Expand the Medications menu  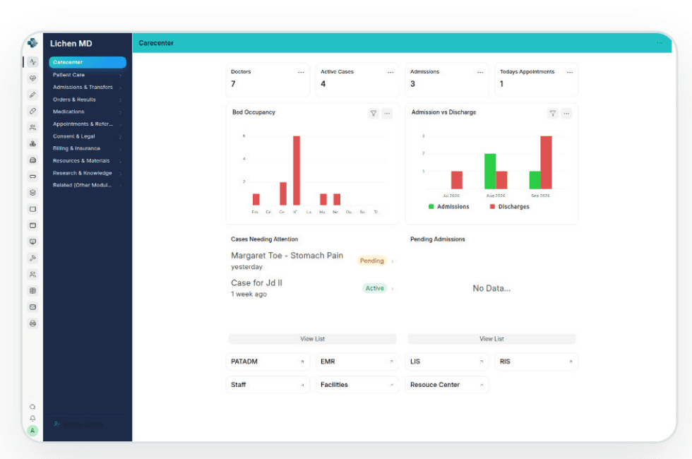click(x=88, y=112)
